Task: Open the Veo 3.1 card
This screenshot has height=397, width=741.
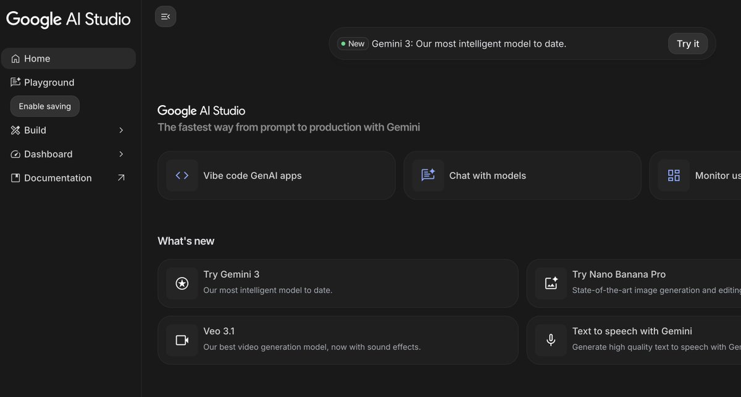Action: [x=338, y=340]
